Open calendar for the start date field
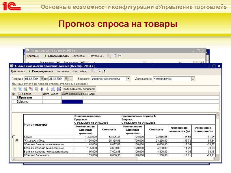The image size is (231, 173). pyautogui.click(x=41, y=78)
